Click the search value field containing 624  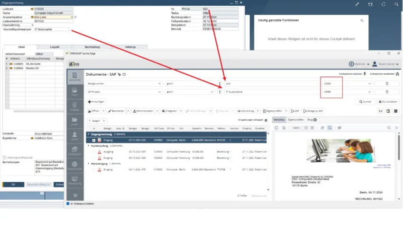pyautogui.click(x=272, y=84)
